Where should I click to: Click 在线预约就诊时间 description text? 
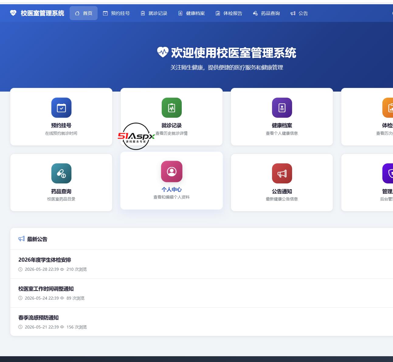[x=61, y=133]
